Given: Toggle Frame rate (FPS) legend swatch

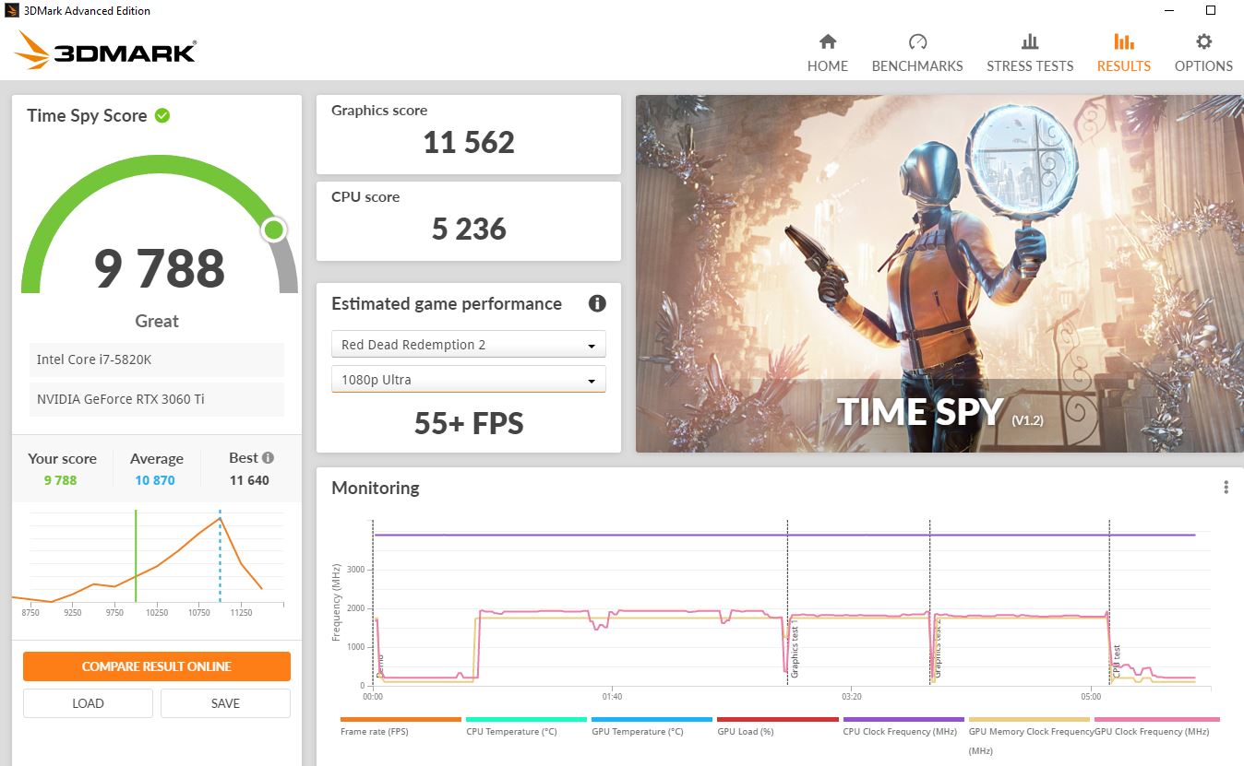Looking at the screenshot, I should 401,719.
